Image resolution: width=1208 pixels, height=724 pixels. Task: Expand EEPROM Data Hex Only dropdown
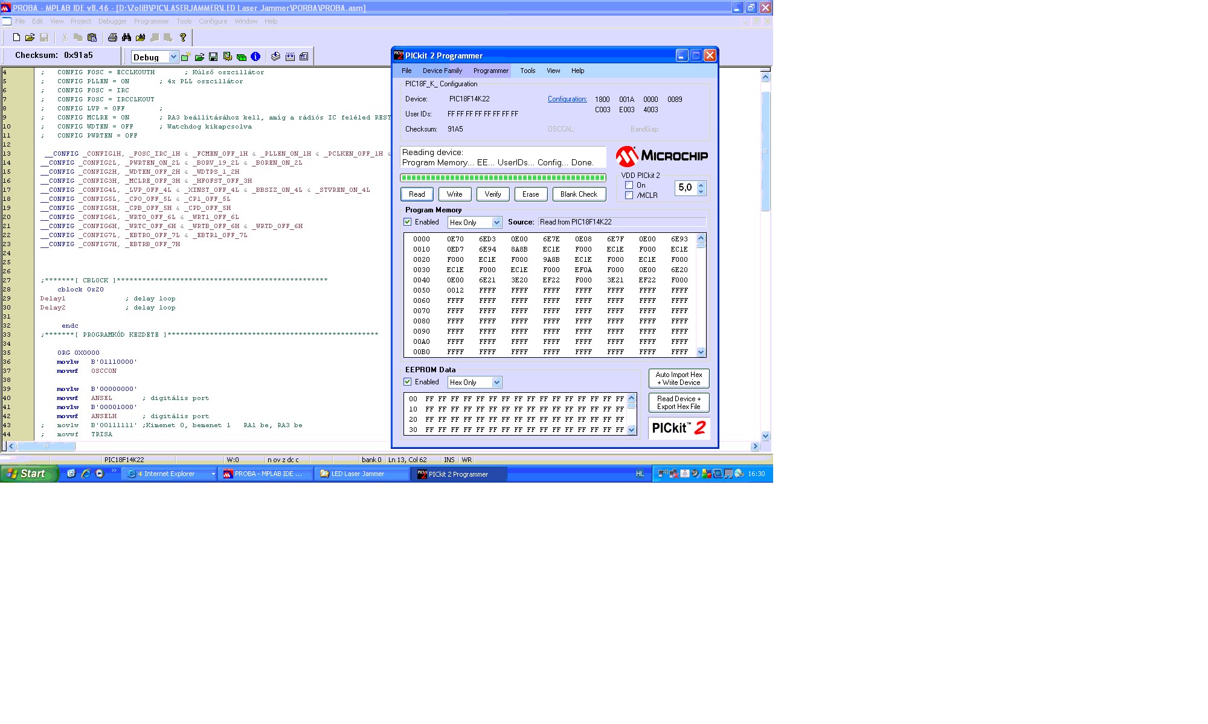[x=496, y=383]
